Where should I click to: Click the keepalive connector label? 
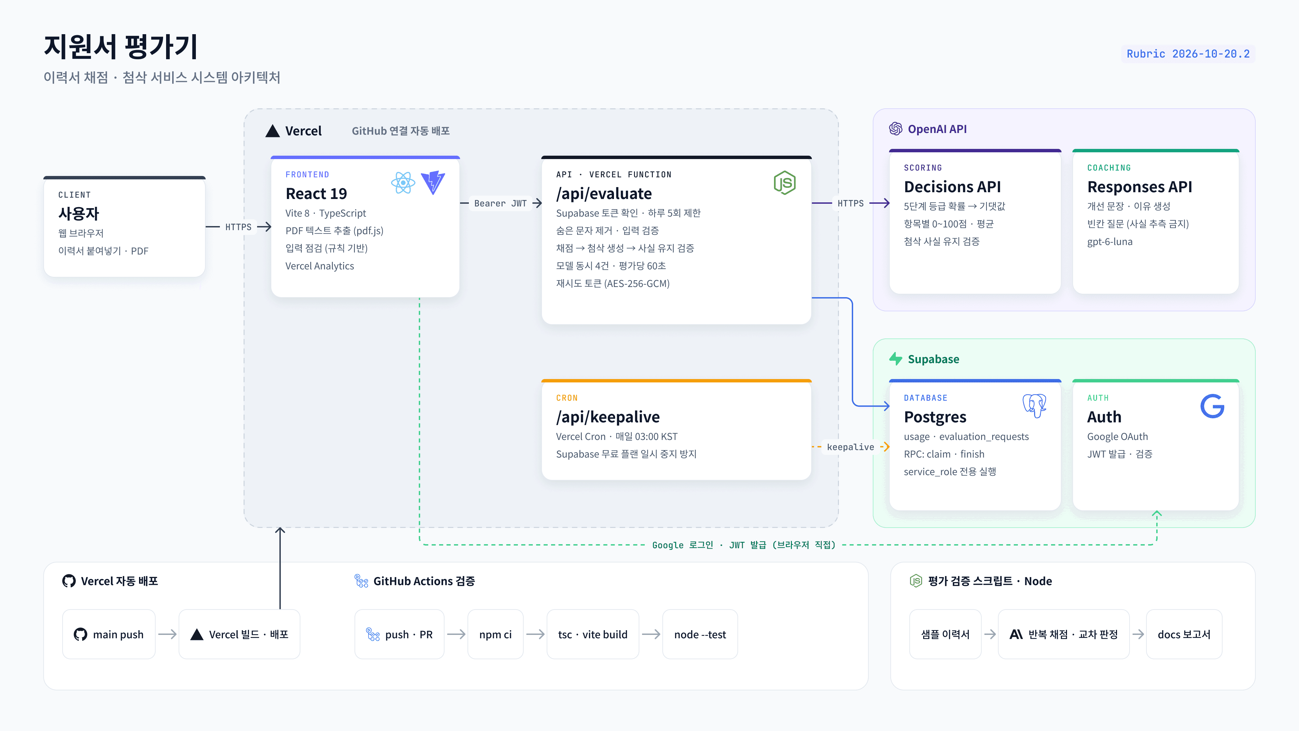(x=850, y=447)
